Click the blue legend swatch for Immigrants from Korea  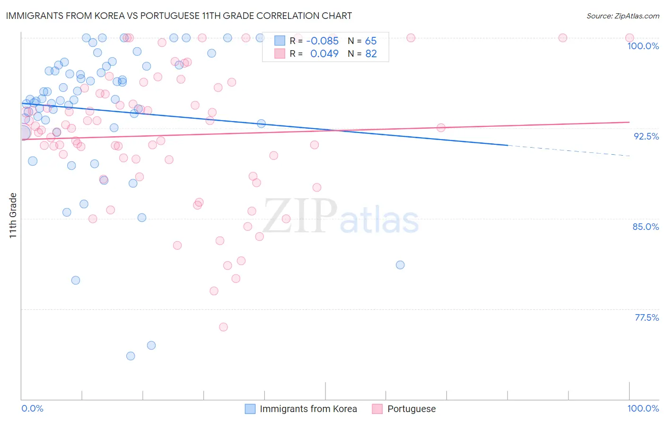[250, 409]
